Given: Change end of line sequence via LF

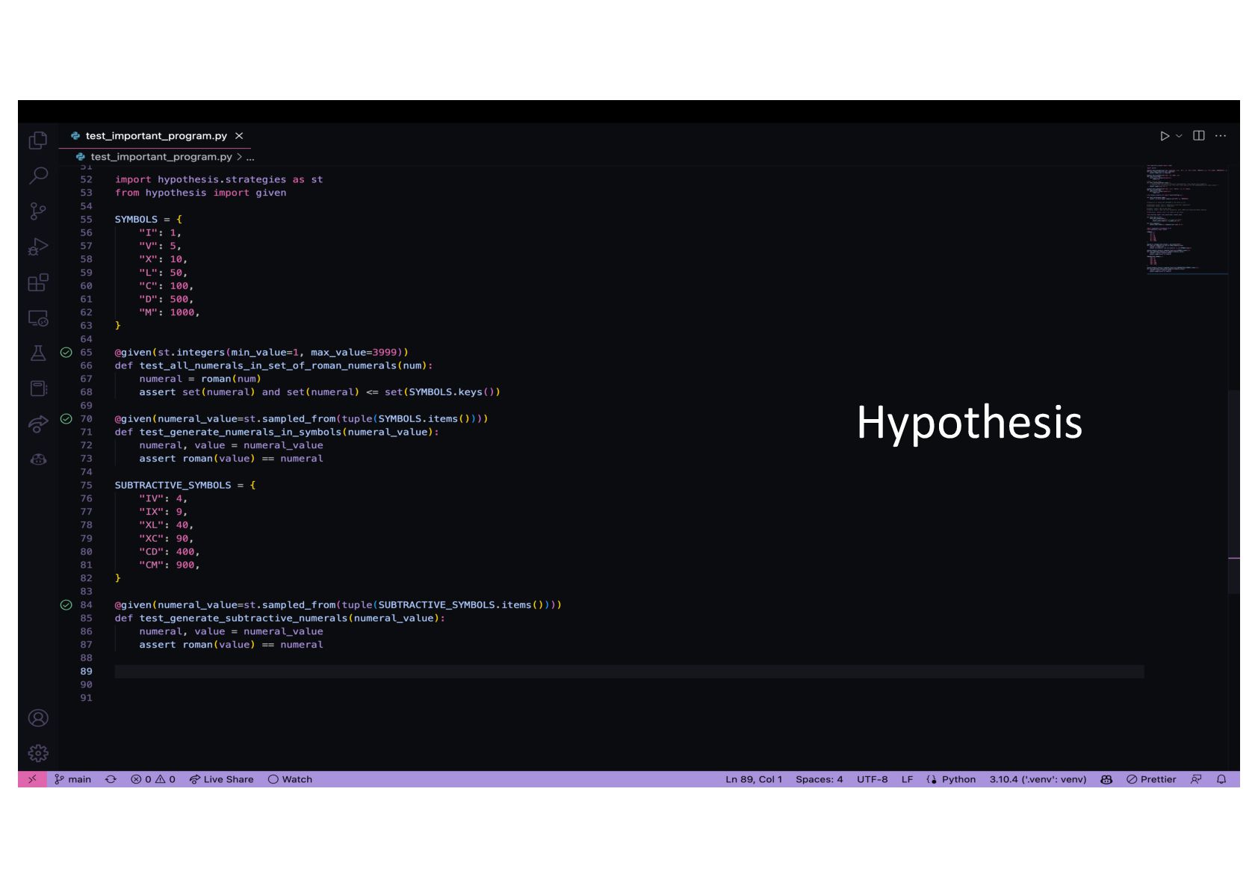Looking at the screenshot, I should coord(907,779).
